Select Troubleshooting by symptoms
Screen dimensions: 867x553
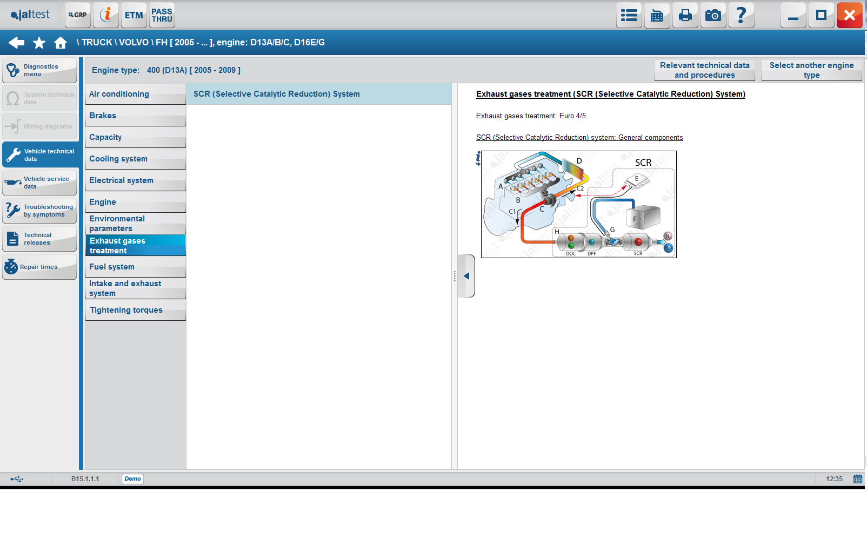(x=40, y=211)
